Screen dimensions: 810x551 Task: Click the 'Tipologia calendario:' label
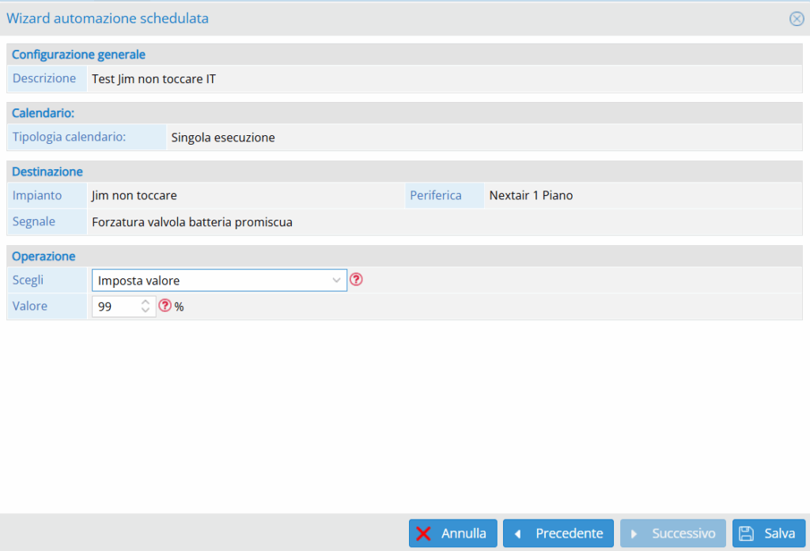click(x=70, y=137)
